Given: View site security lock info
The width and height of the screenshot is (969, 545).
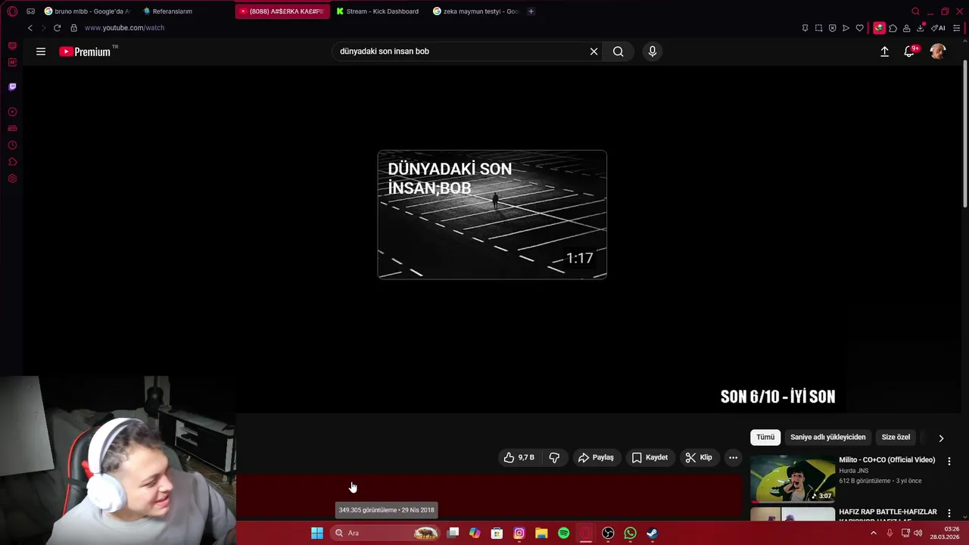Looking at the screenshot, I should pos(73,28).
